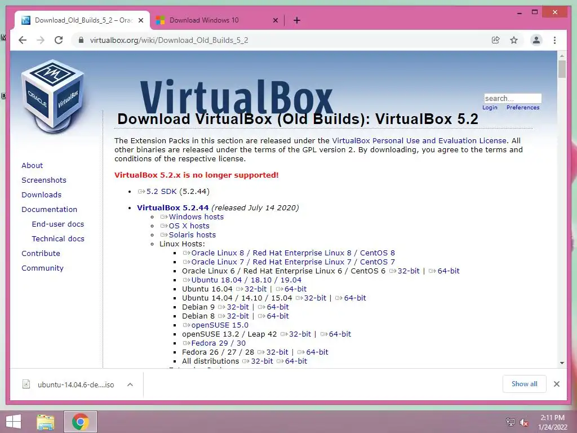Click the network tray icon
Image resolution: width=577 pixels, height=433 pixels.
510,422
